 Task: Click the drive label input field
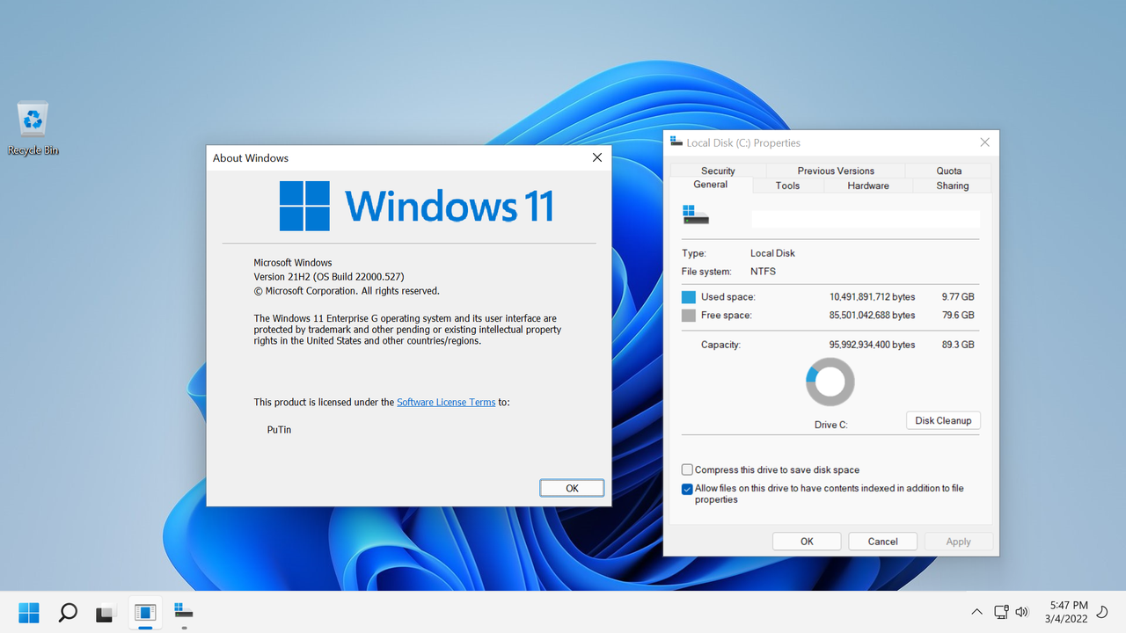865,219
